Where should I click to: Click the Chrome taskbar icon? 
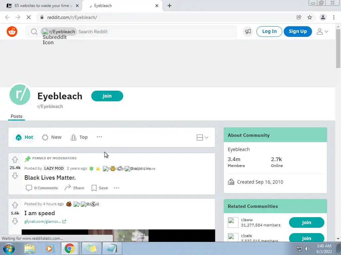tap(69, 248)
